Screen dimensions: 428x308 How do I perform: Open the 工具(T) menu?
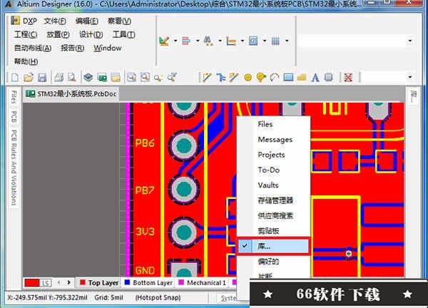click(123, 35)
